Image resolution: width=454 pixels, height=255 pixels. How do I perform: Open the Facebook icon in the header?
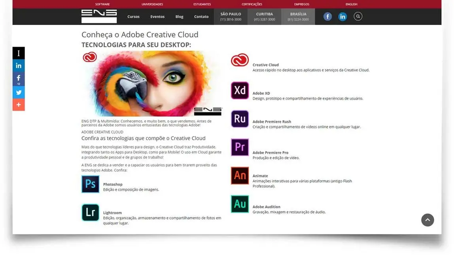[x=327, y=17]
